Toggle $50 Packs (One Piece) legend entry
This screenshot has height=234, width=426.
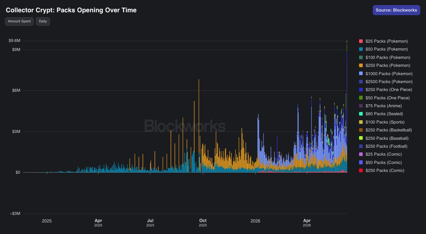[384, 97]
